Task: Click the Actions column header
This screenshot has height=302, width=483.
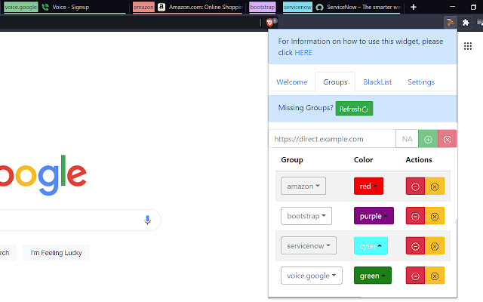Action: [x=419, y=159]
